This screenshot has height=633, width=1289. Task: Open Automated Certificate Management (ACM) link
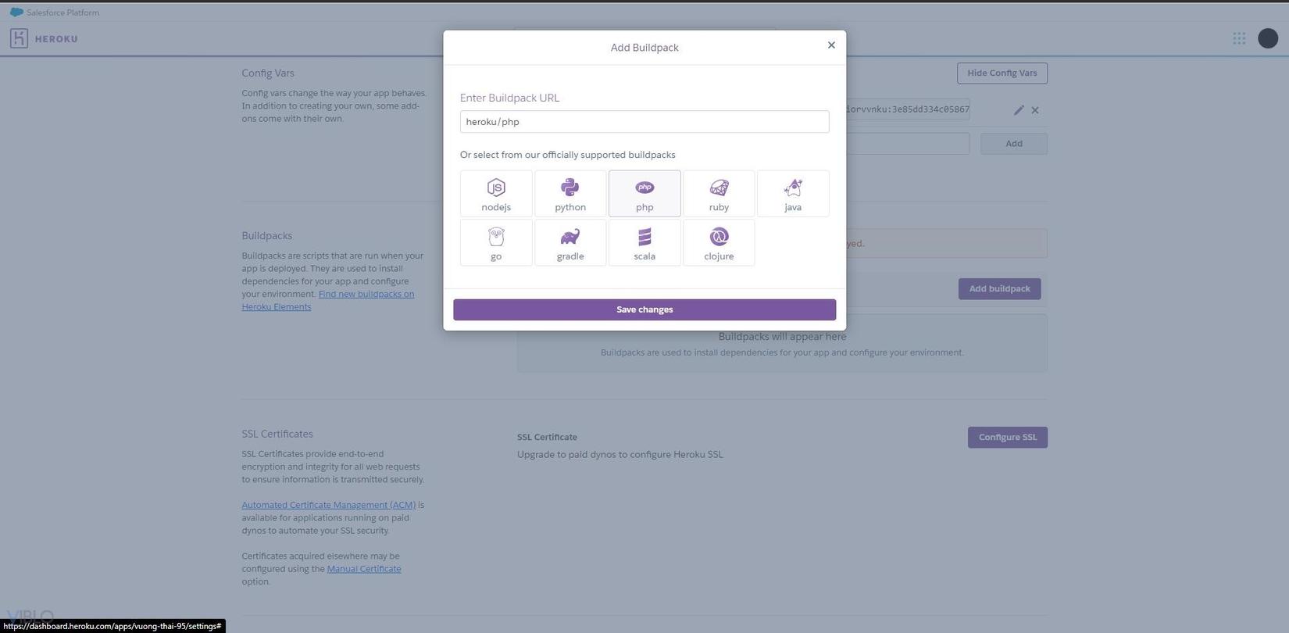click(329, 505)
